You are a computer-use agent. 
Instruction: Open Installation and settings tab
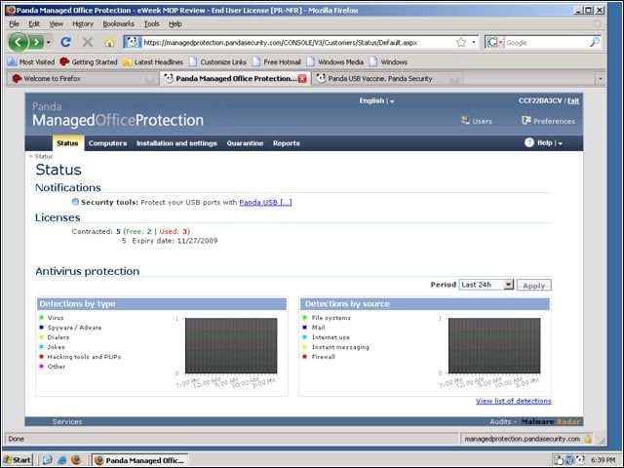[176, 143]
